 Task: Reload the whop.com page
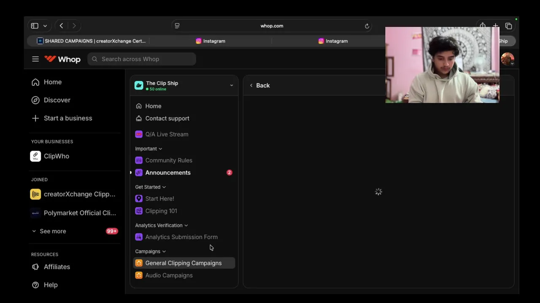tap(367, 26)
